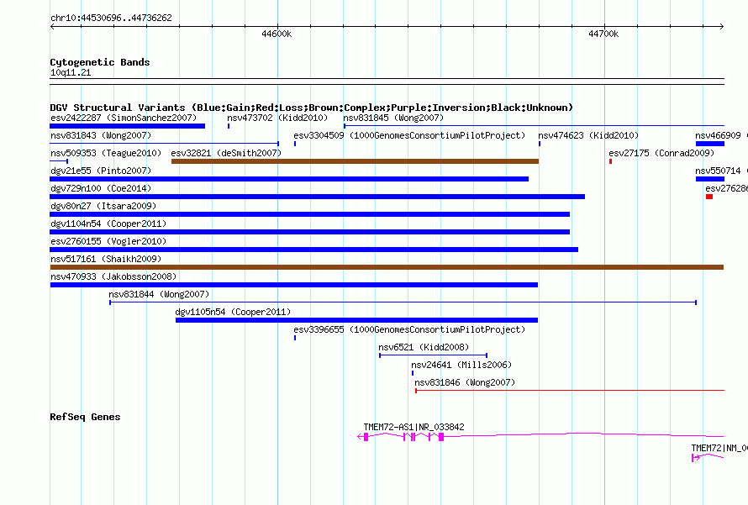The height and width of the screenshot is (505, 748).
Task: Click the 44700k ruler position
Action: pyautogui.click(x=603, y=34)
